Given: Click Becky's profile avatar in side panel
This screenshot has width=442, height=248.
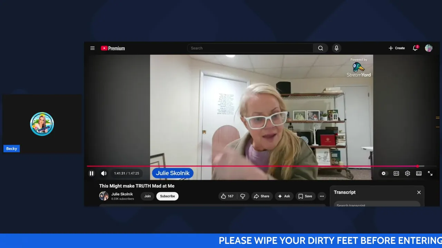Looking at the screenshot, I should pyautogui.click(x=42, y=124).
